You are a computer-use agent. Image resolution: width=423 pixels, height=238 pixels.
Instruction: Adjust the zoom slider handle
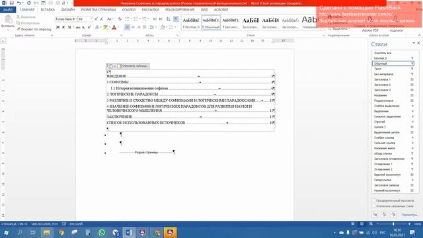pyautogui.click(x=393, y=224)
